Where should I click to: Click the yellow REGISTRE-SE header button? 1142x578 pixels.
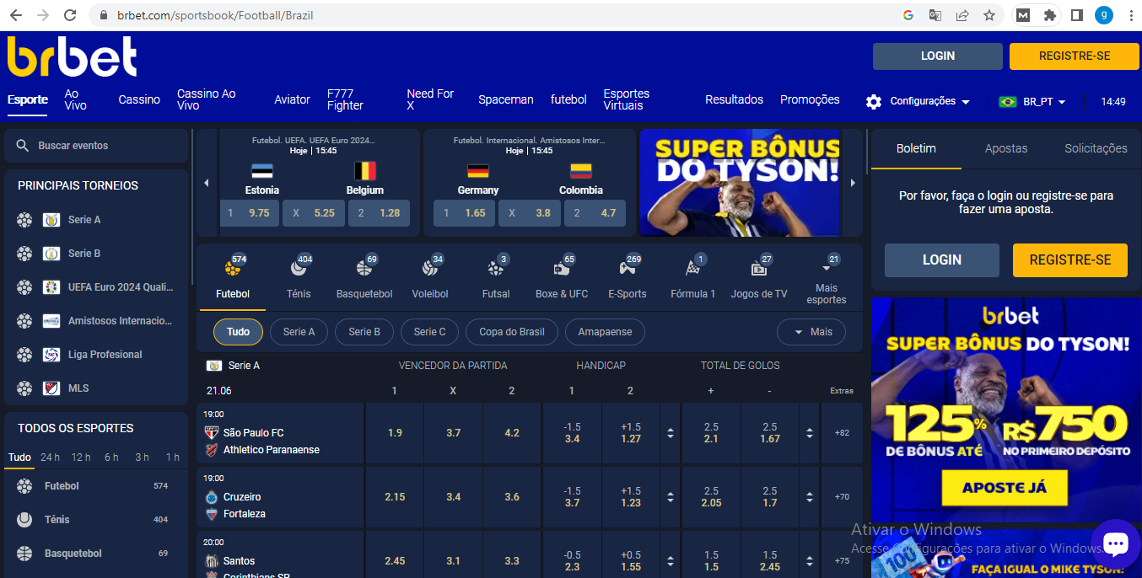(1074, 56)
